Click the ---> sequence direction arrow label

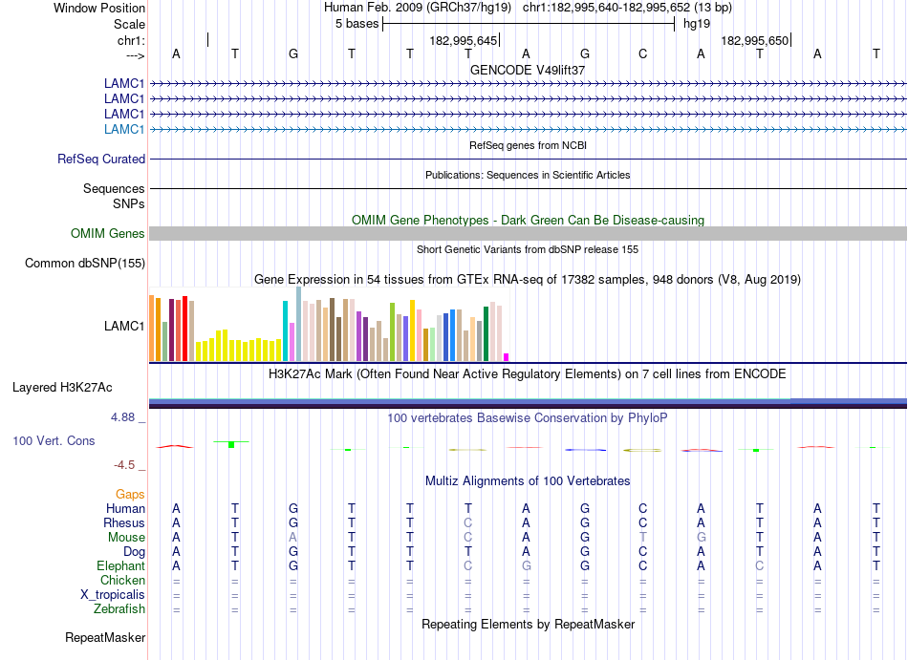[135, 55]
